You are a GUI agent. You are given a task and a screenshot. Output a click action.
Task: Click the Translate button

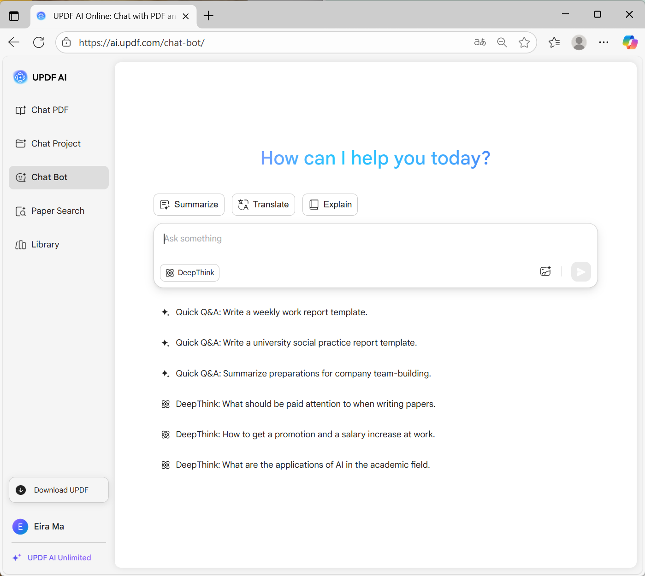pyautogui.click(x=263, y=205)
